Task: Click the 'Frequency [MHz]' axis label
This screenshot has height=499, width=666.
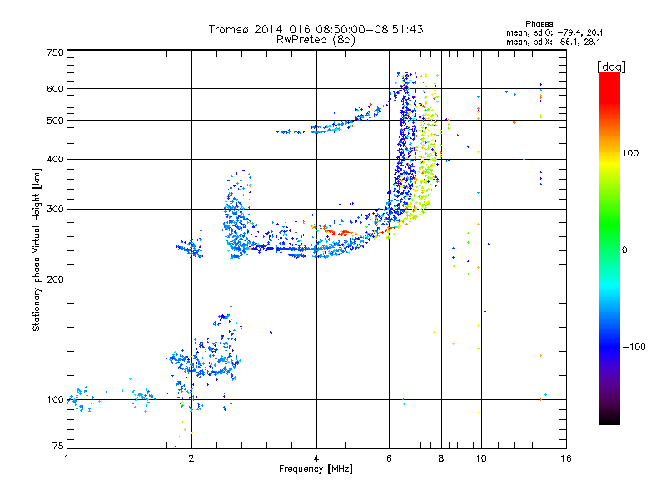Action: 316,469
